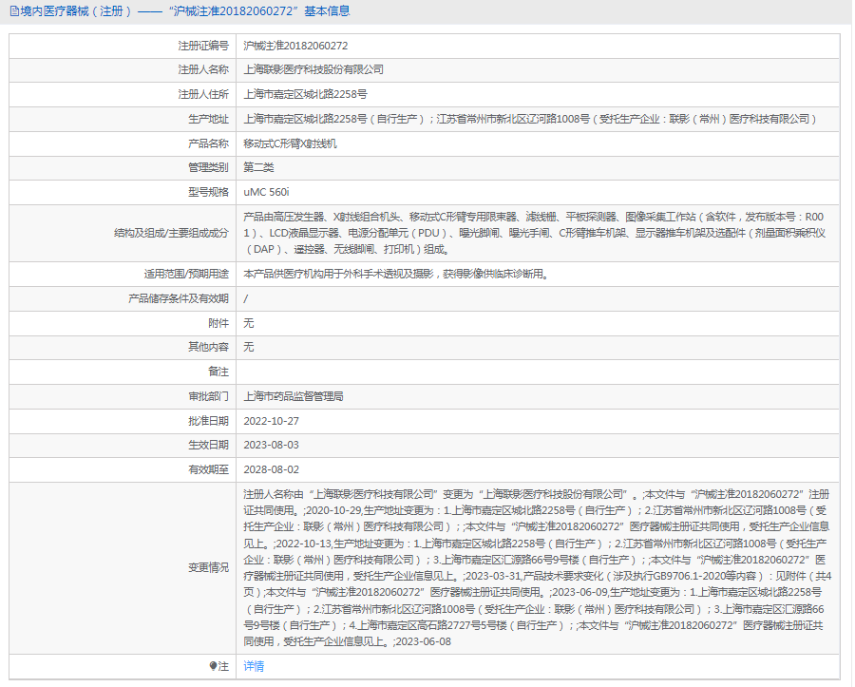This screenshot has width=855, height=687.
Task: Click intended use text 本产品供医疗机构用于外科手术透视及摄影
Action: (x=396, y=274)
